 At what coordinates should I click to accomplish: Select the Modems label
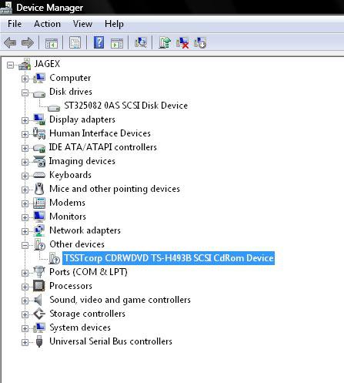point(67,203)
